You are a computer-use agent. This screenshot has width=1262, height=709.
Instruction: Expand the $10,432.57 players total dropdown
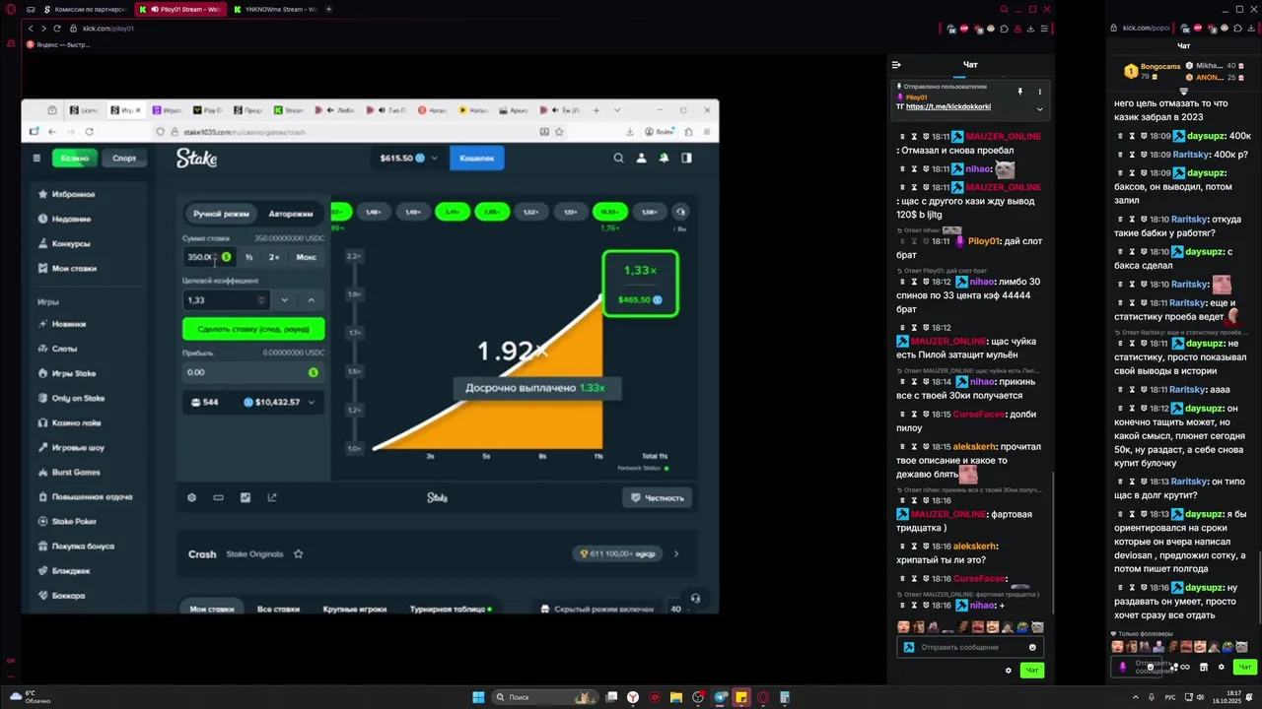pyautogui.click(x=312, y=402)
